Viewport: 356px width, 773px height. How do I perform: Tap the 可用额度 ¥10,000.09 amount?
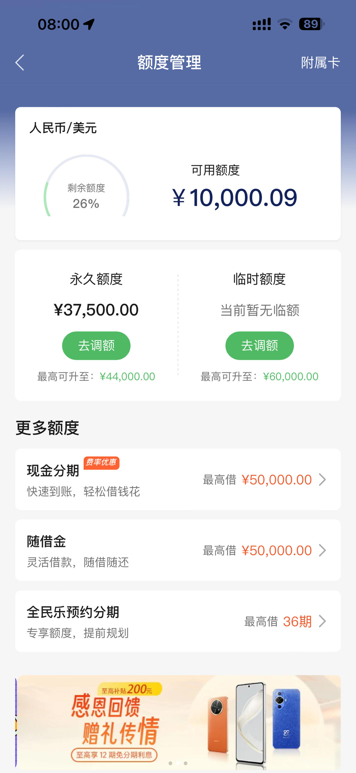click(235, 198)
